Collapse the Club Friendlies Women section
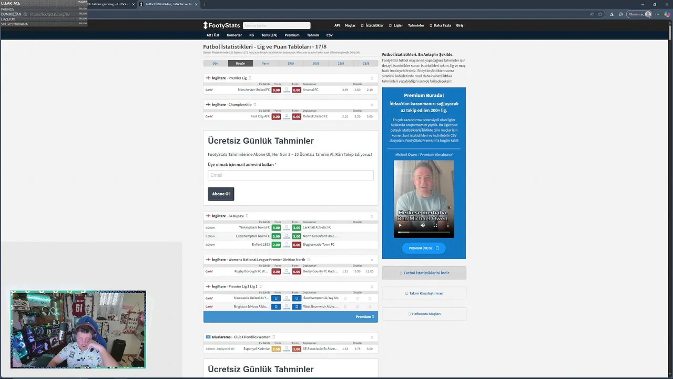Image resolution: width=673 pixels, height=379 pixels. tap(372, 337)
